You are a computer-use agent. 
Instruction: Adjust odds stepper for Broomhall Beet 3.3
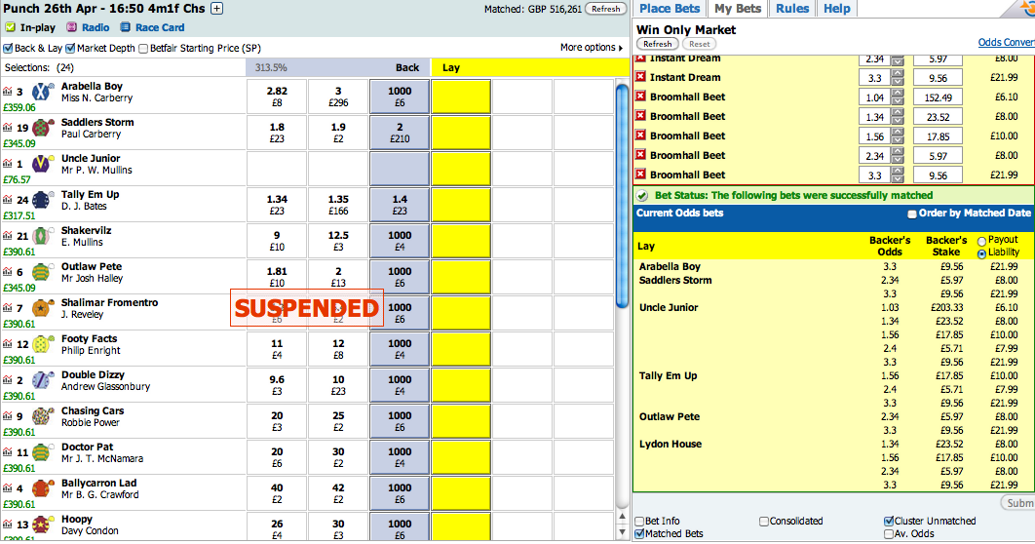(897, 175)
